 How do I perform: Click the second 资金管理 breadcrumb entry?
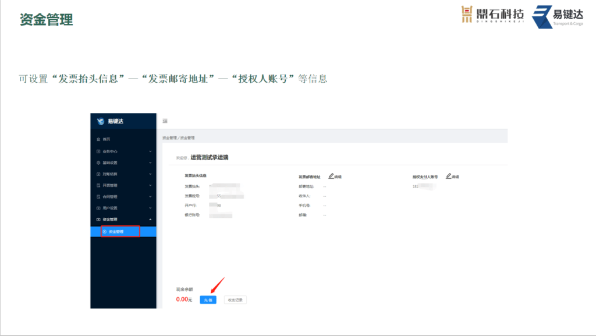(x=187, y=138)
